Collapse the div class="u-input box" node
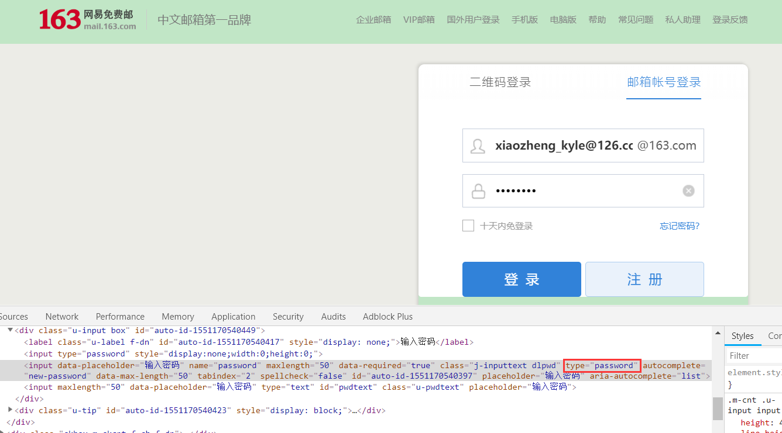This screenshot has height=433, width=782. 11,330
